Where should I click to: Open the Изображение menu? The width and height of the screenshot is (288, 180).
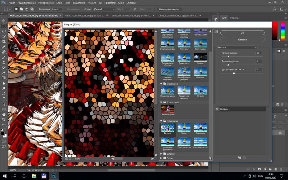46,3
